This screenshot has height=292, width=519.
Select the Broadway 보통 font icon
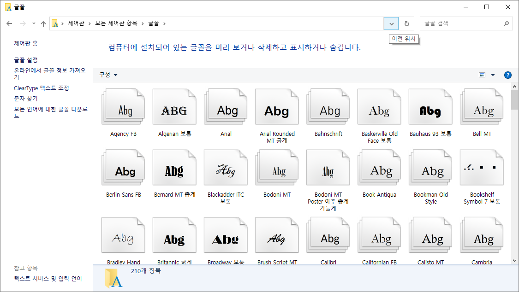pyautogui.click(x=226, y=235)
